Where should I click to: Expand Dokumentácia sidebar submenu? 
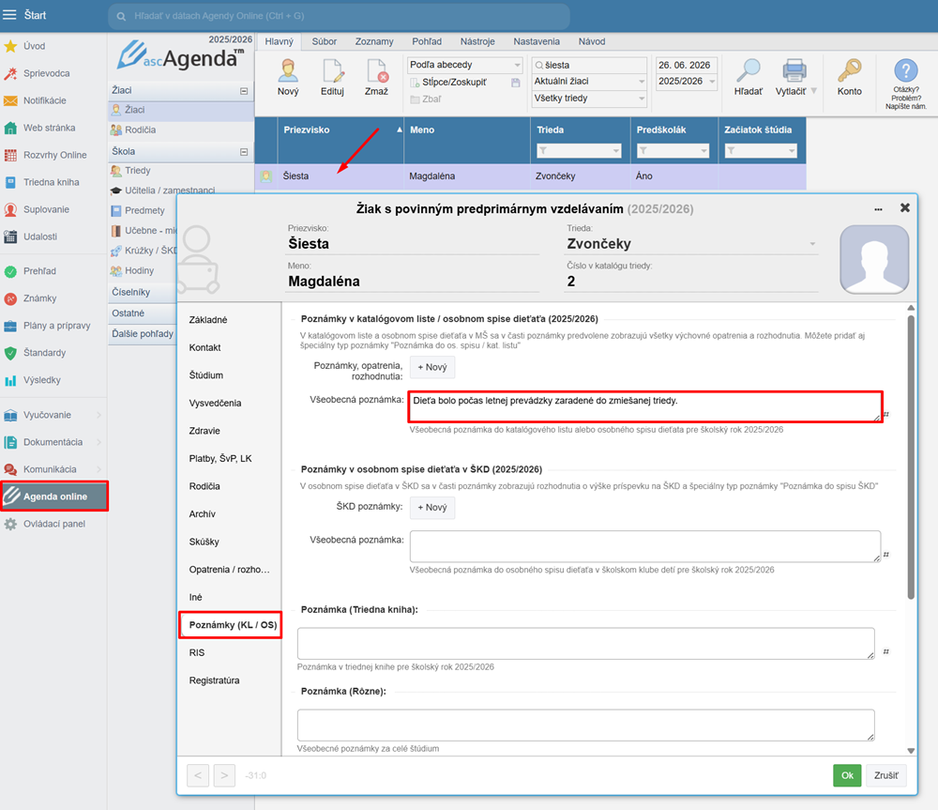(99, 442)
